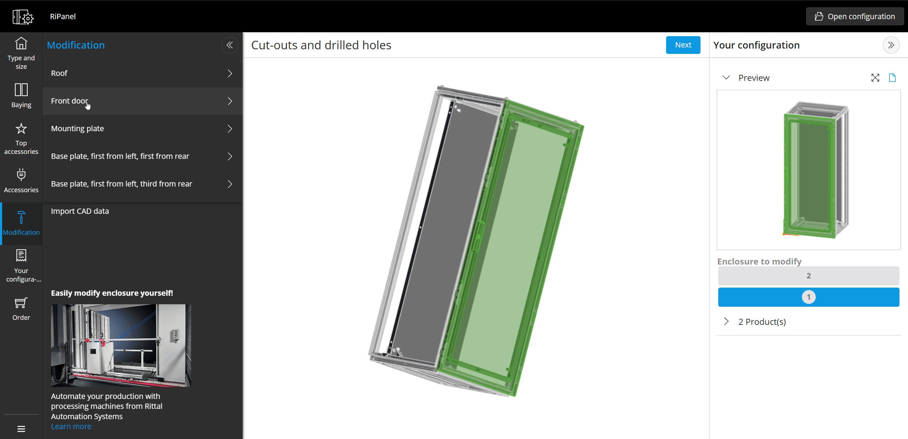Click the RiPanel logo icon

coord(23,16)
